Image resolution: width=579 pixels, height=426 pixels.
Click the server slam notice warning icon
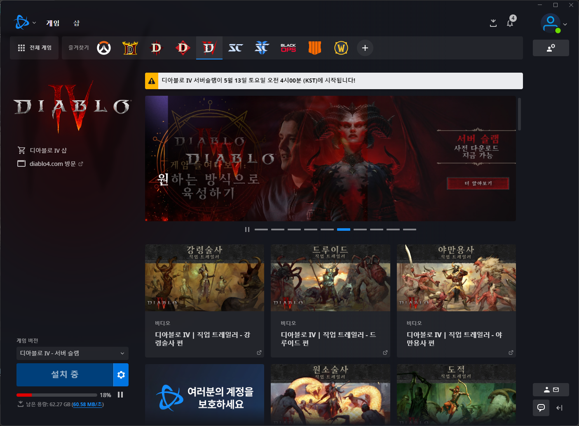pyautogui.click(x=152, y=81)
